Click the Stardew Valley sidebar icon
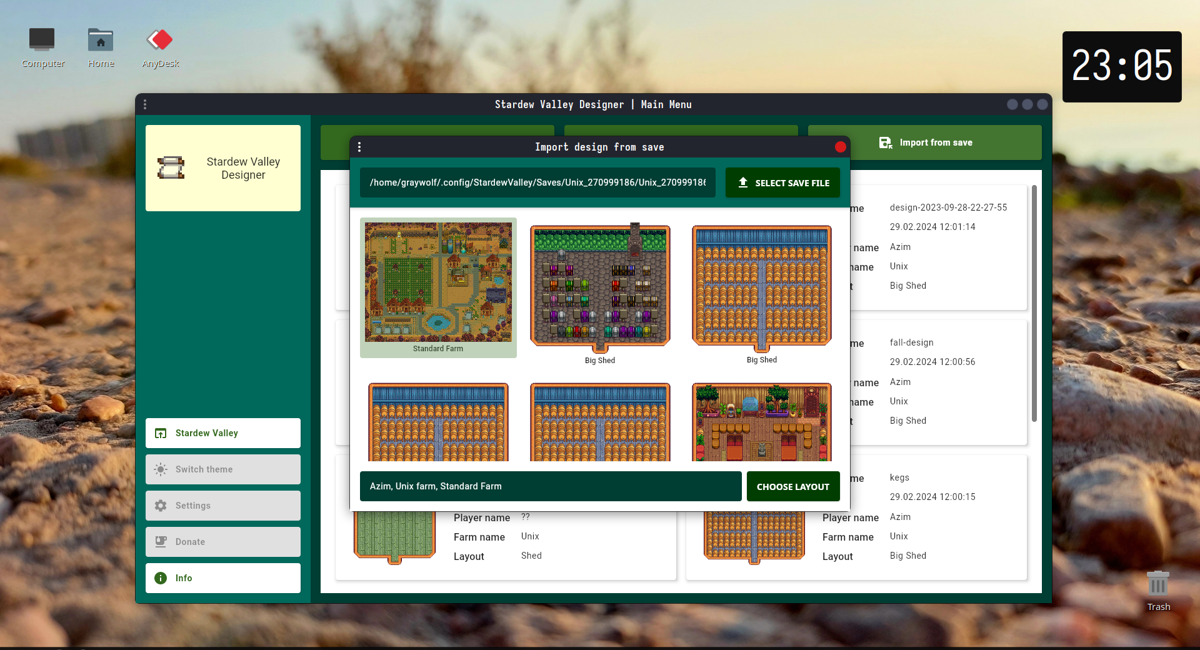This screenshot has width=1200, height=650. [x=161, y=433]
